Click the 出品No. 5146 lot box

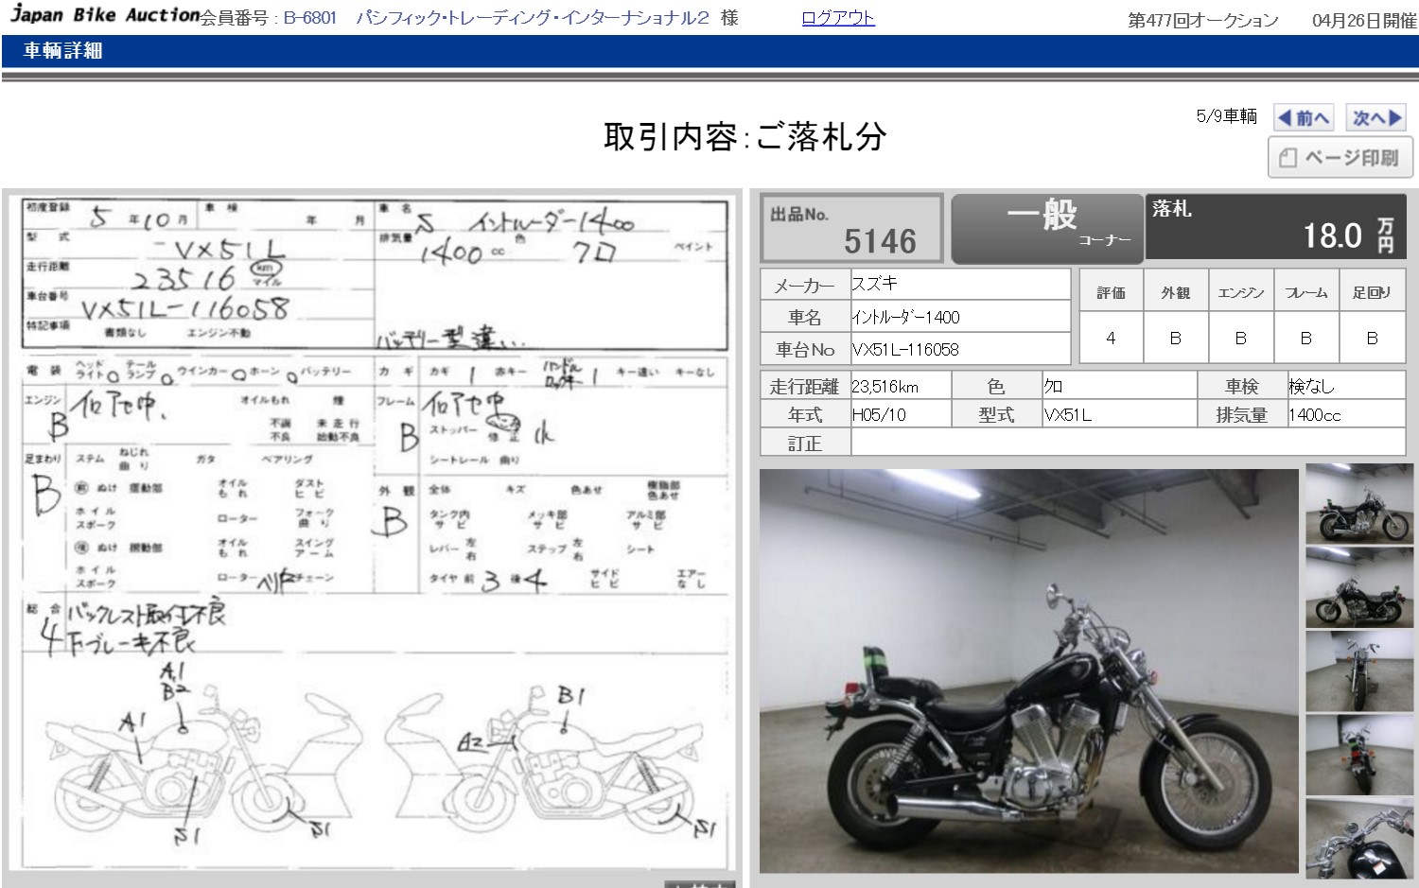coord(852,228)
